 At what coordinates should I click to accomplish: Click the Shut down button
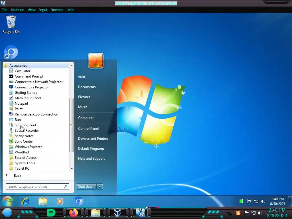pyautogui.click(x=86, y=186)
